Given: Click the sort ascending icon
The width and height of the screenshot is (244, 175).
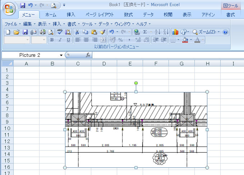Looking at the screenshot, I should [157, 32].
